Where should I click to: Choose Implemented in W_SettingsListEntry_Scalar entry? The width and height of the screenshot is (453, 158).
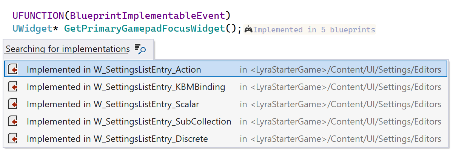coord(112,104)
